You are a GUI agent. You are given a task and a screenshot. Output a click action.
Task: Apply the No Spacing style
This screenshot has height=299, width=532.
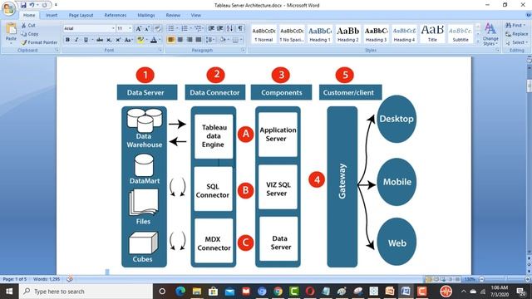point(292,34)
